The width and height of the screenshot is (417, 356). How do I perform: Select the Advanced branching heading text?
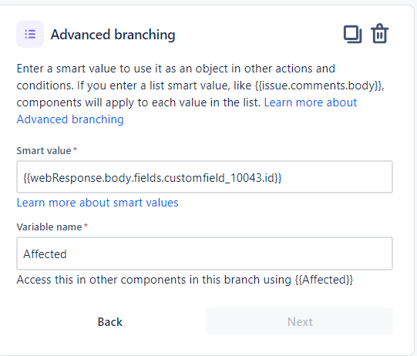[x=113, y=35]
